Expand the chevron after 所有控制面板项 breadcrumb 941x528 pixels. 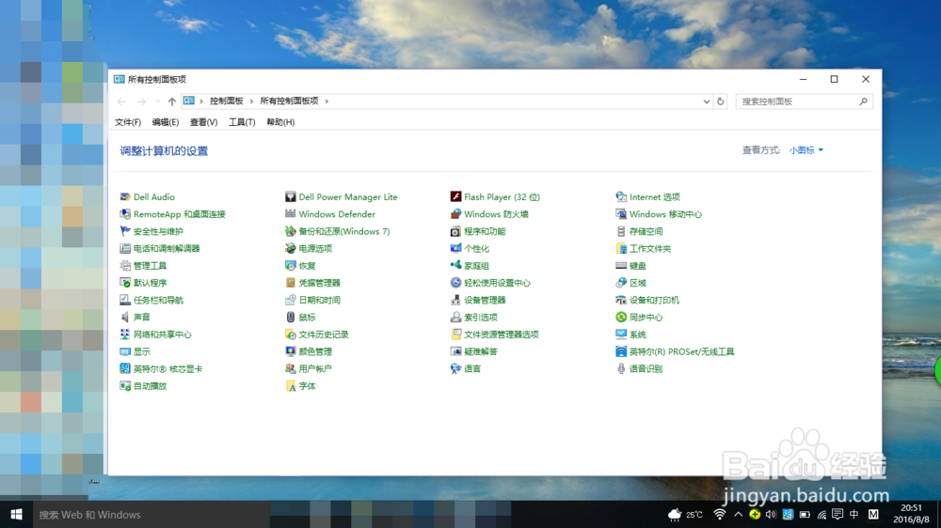pos(327,101)
